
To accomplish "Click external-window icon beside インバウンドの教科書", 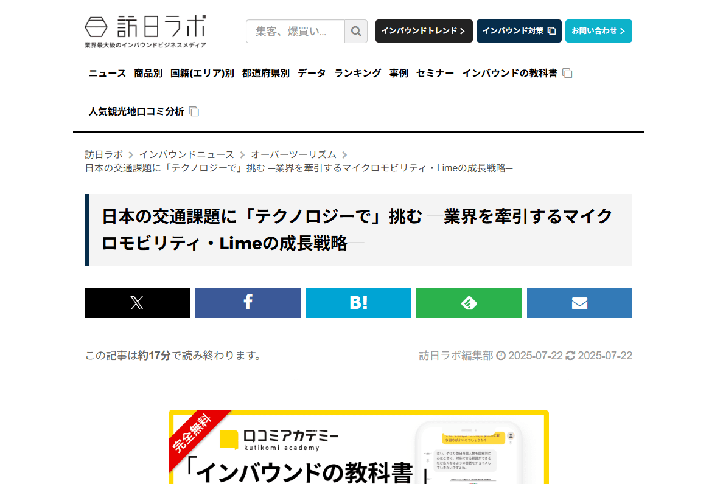I will point(568,73).
